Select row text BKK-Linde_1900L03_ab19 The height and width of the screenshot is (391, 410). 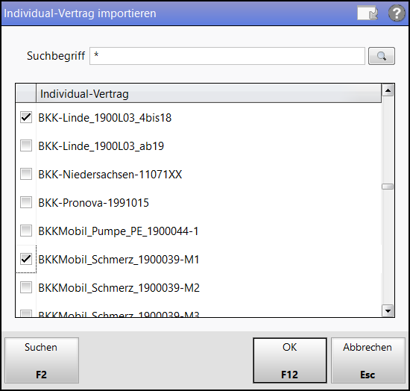tap(101, 146)
